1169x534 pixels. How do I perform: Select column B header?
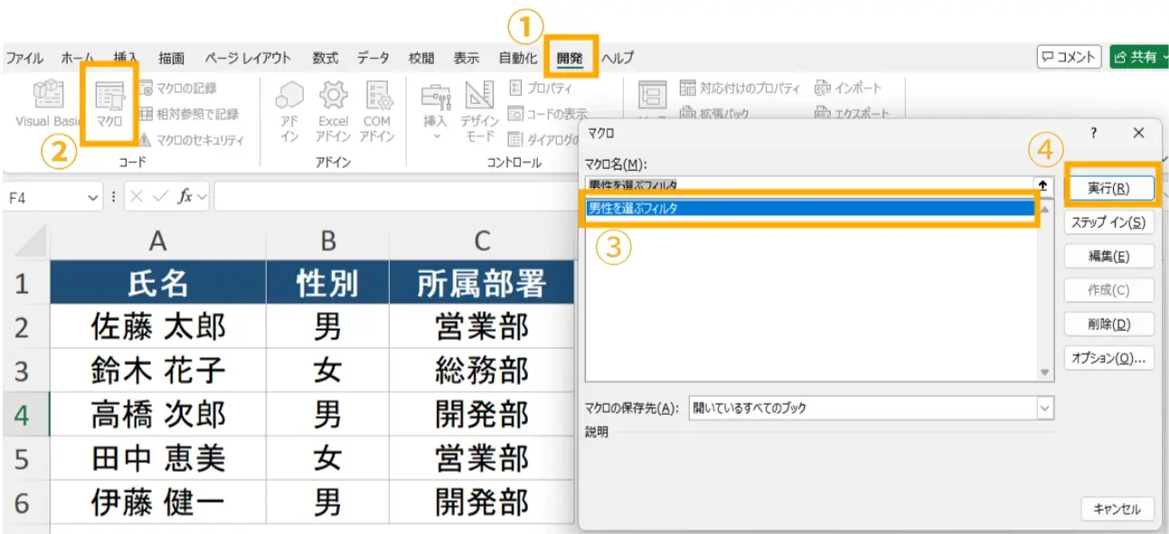[327, 240]
